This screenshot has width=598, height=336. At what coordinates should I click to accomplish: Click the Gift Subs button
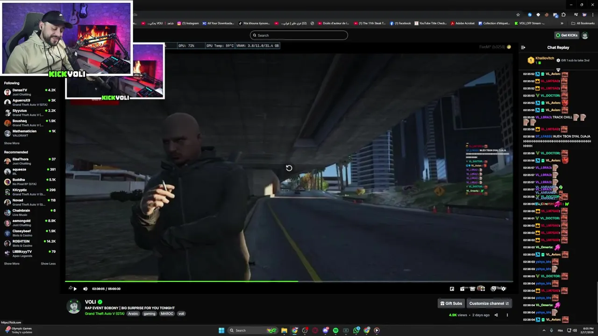point(451,303)
